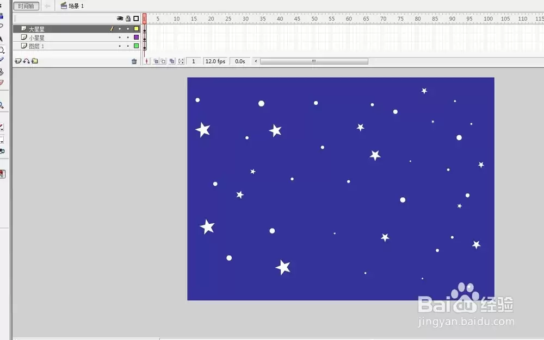Click the Center Frame button

pyautogui.click(x=147, y=61)
